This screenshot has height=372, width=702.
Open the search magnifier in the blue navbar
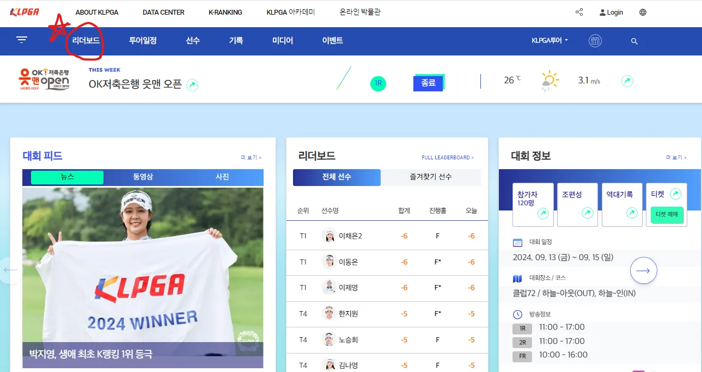633,41
